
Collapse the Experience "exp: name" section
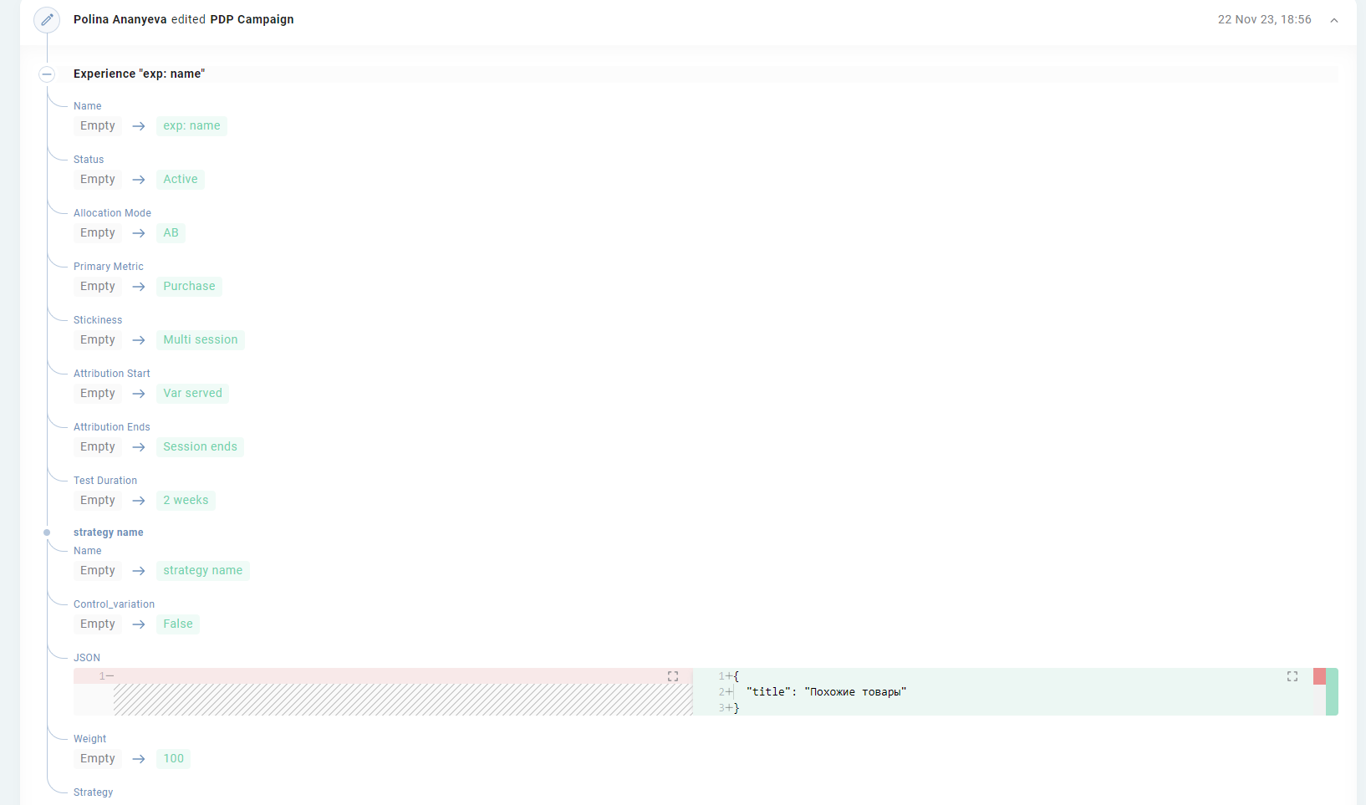click(x=47, y=74)
